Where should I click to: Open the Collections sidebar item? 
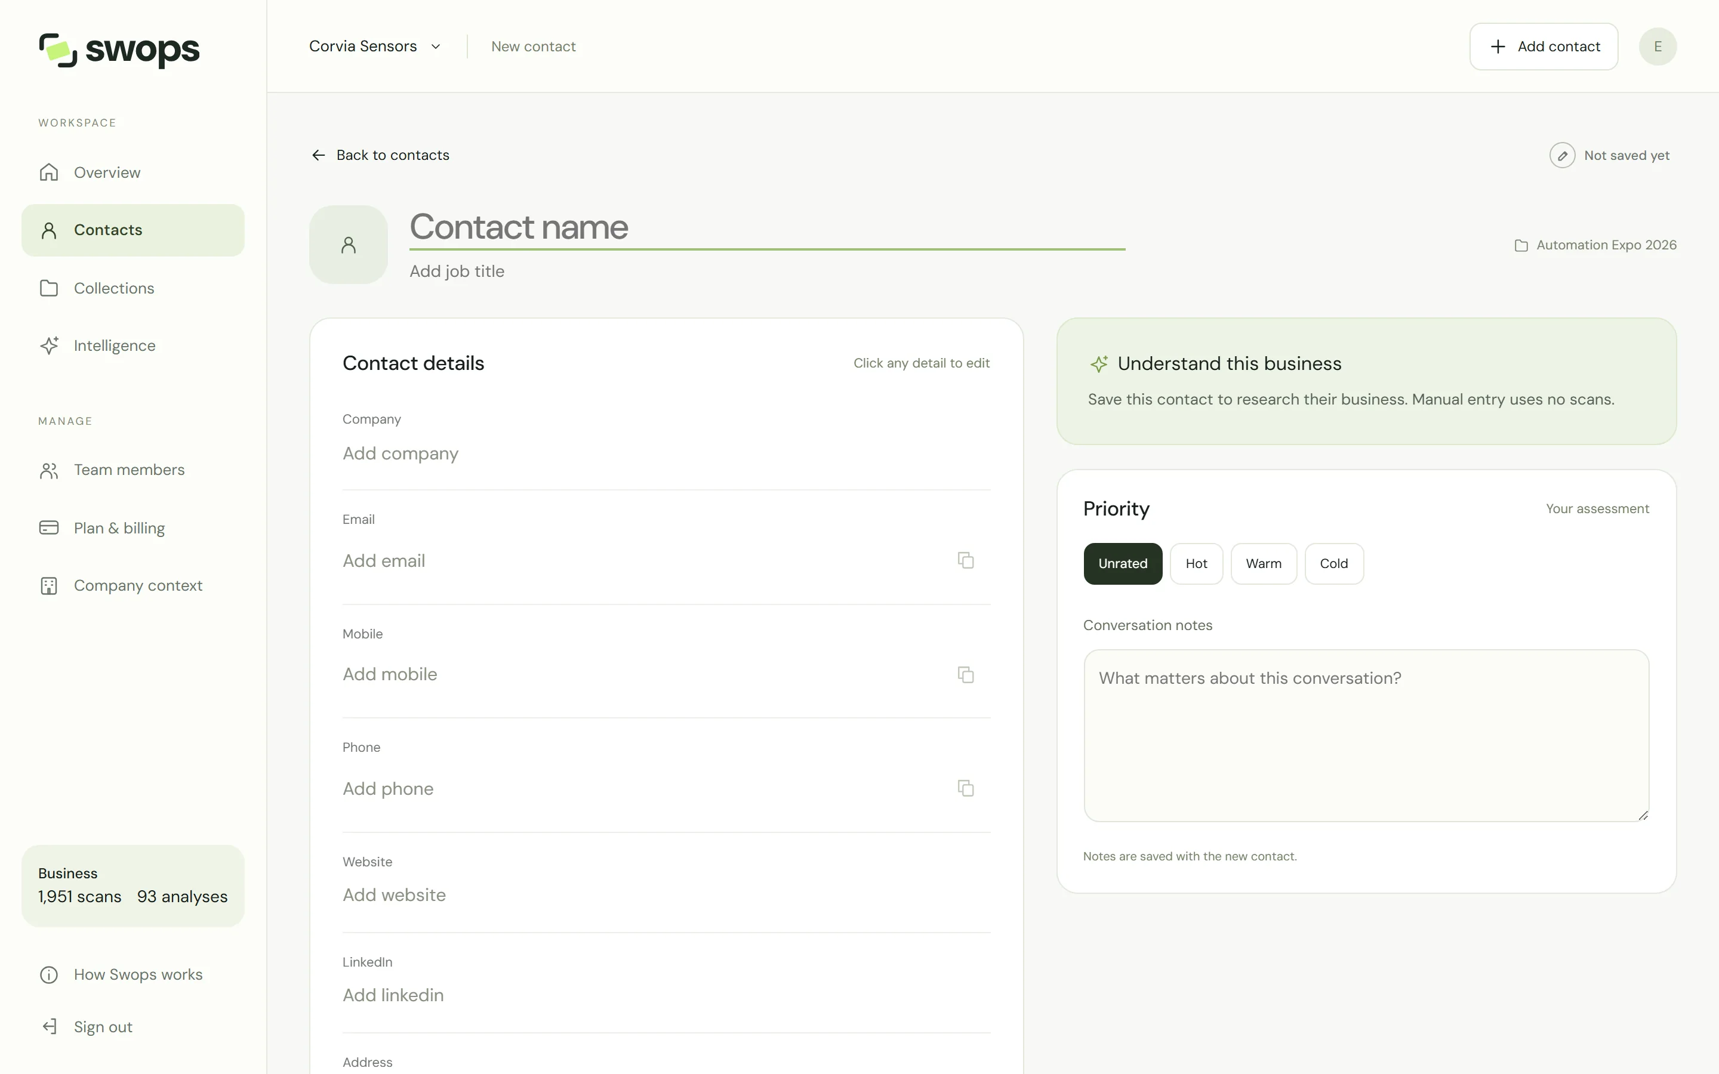tap(133, 288)
